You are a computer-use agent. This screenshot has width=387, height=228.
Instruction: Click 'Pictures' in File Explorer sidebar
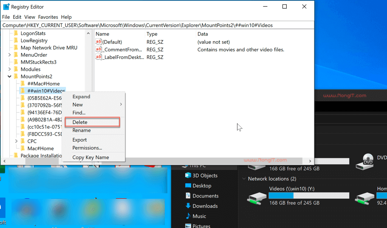pos(201,226)
